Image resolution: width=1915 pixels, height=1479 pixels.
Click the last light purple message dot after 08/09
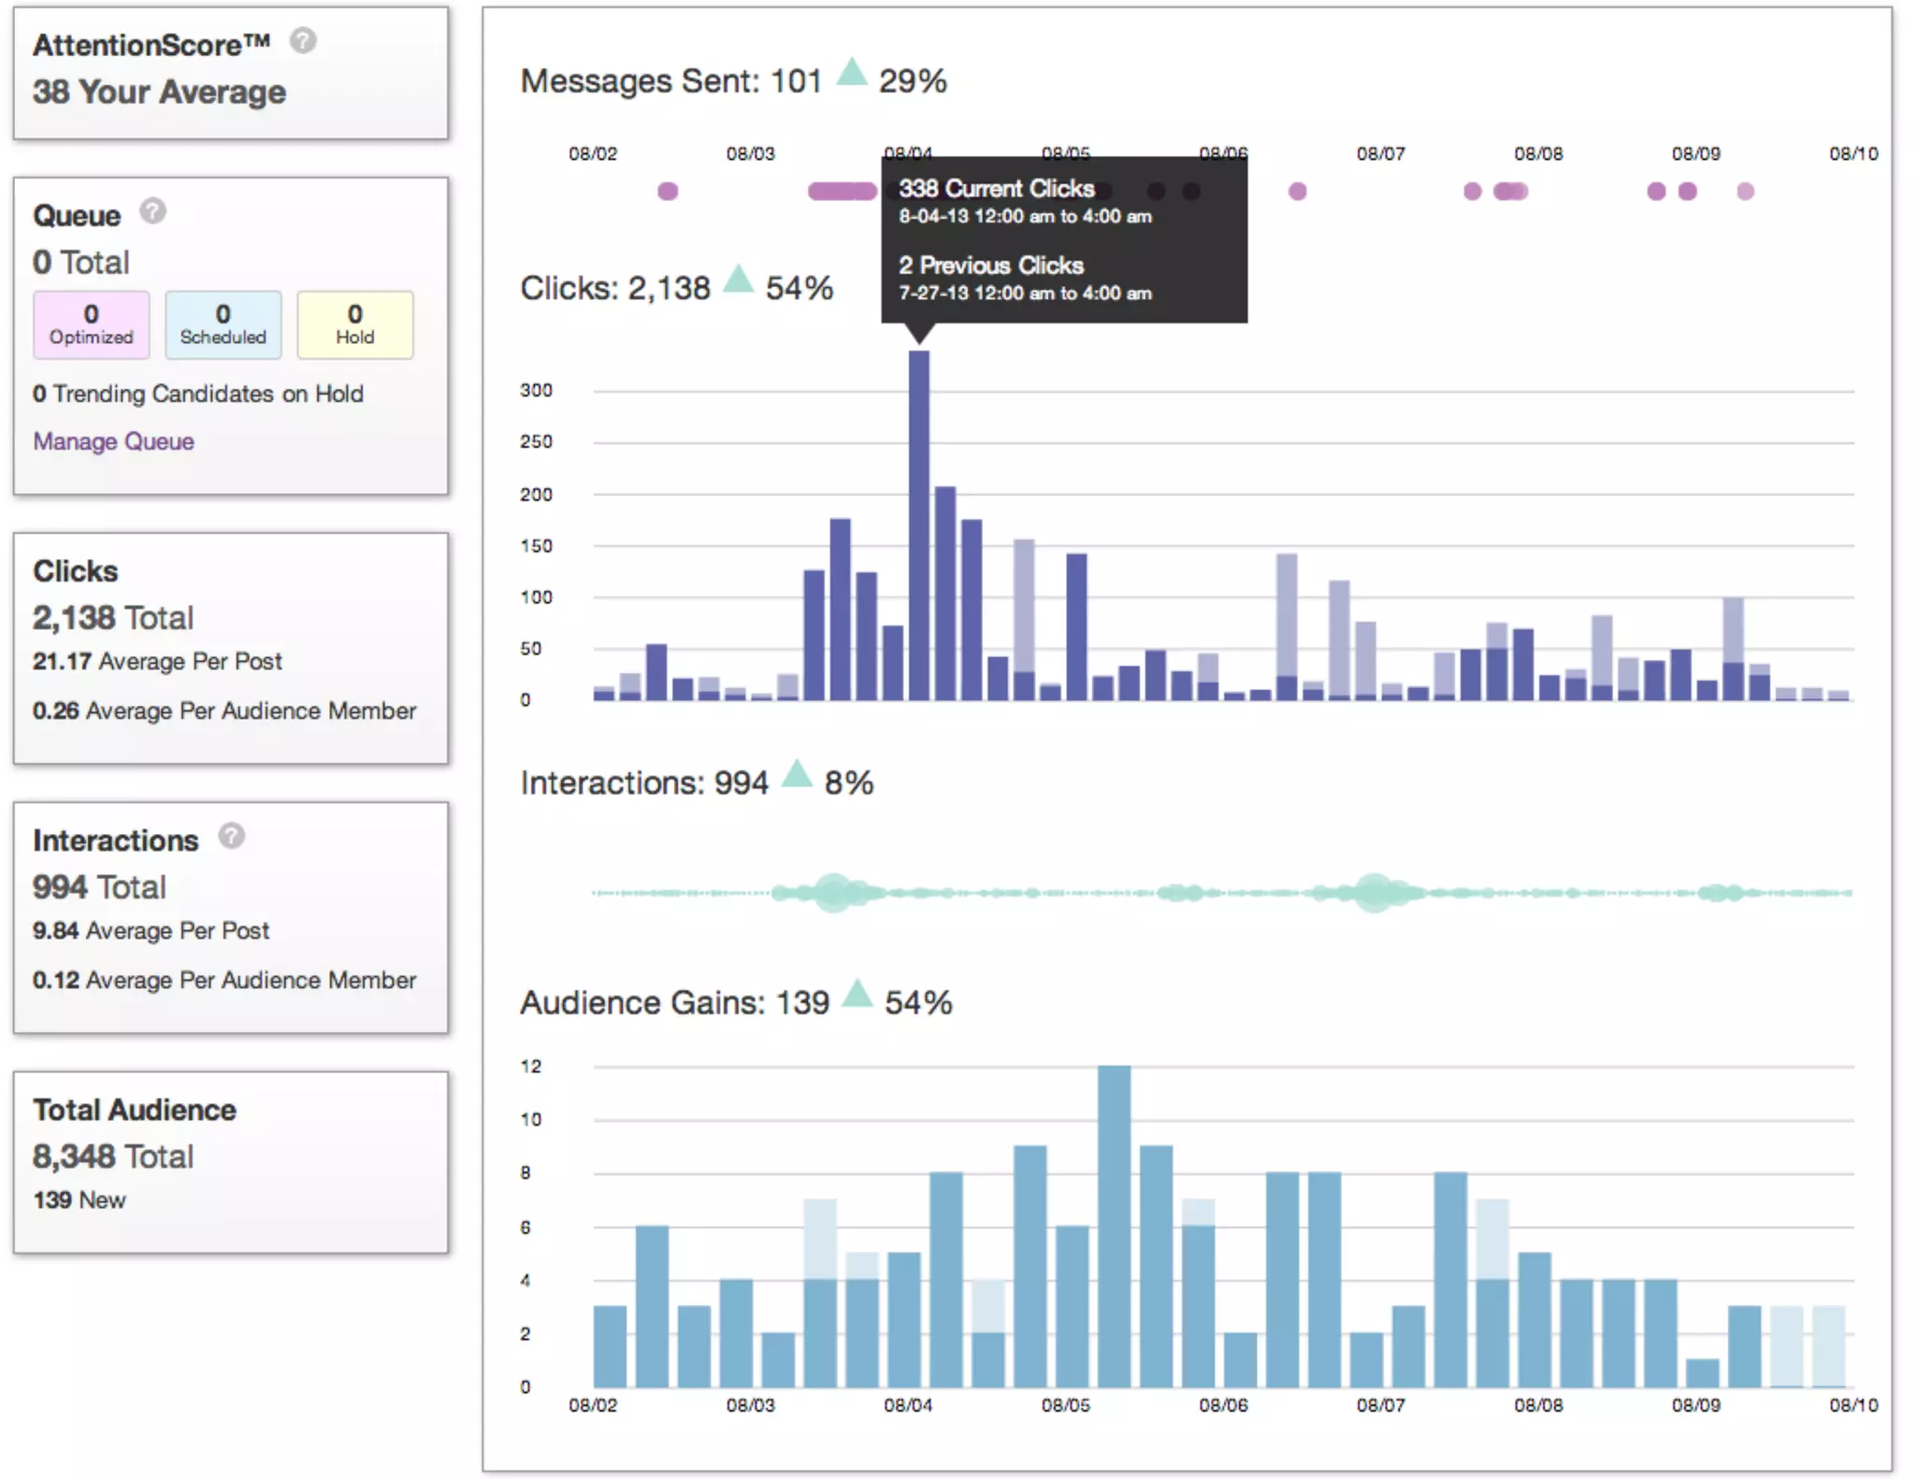coord(1745,192)
